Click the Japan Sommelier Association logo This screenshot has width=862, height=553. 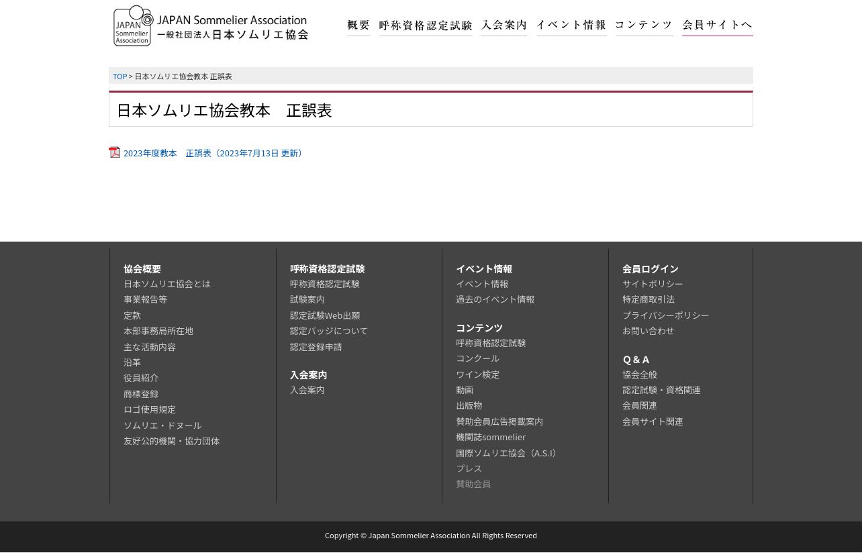[211, 26]
